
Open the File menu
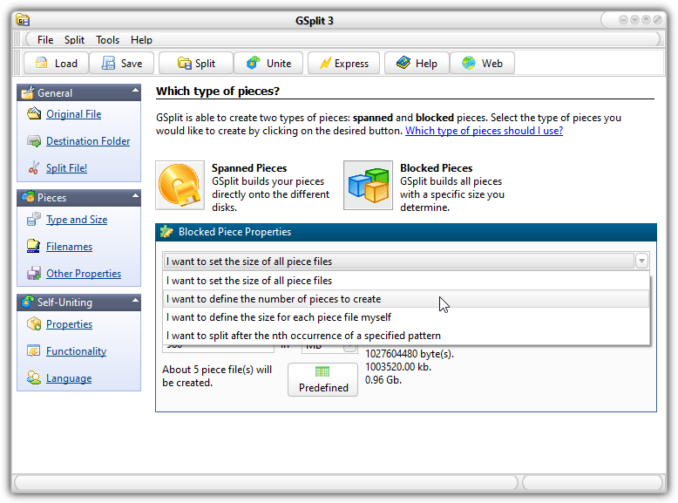point(45,40)
